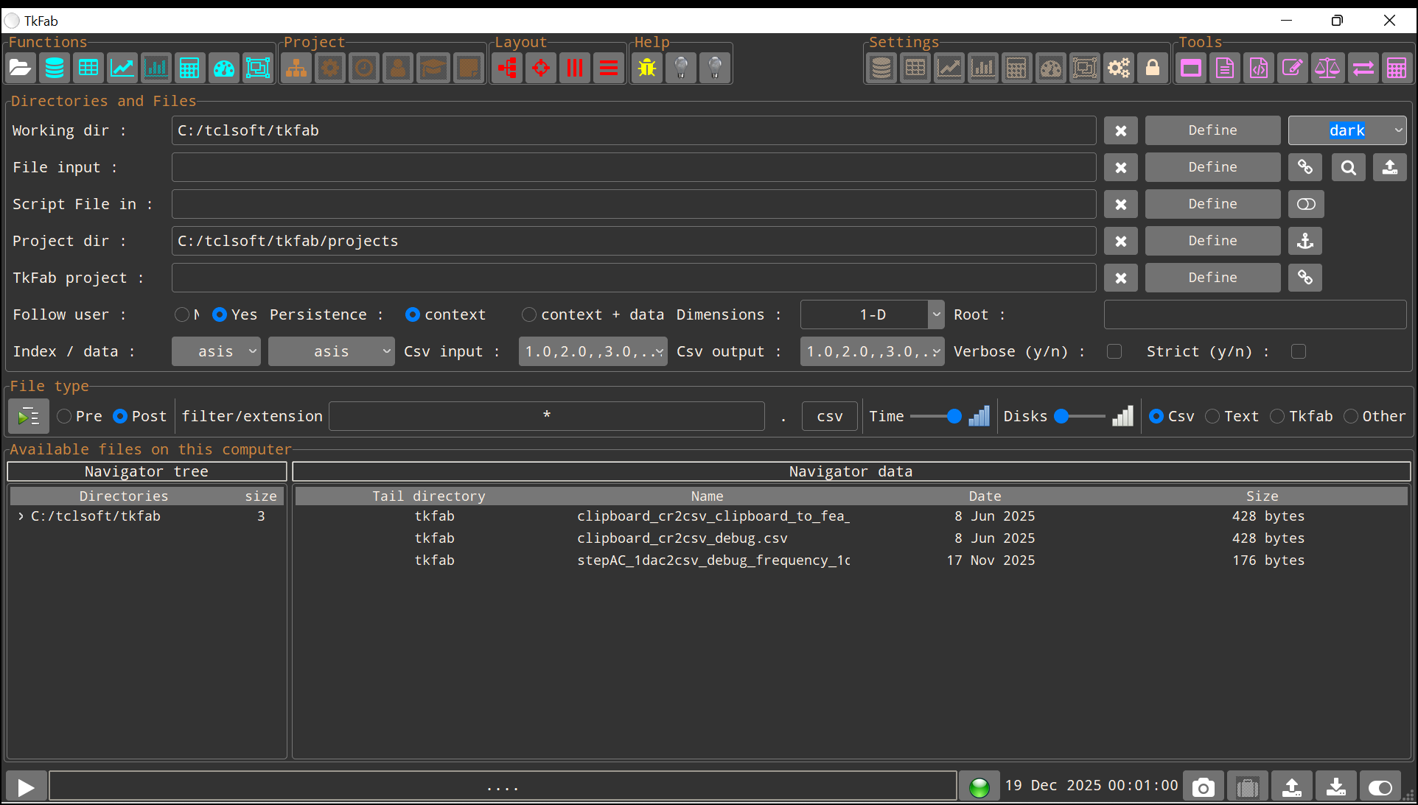The width and height of the screenshot is (1418, 805).
Task: Click the Navigator data header tab
Action: pos(851,471)
